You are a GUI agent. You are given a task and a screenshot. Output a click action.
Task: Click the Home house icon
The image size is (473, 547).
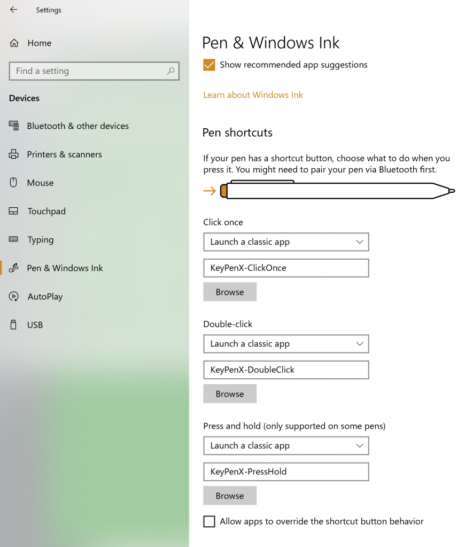pos(14,43)
